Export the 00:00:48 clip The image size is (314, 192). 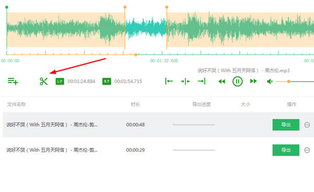tap(286, 125)
